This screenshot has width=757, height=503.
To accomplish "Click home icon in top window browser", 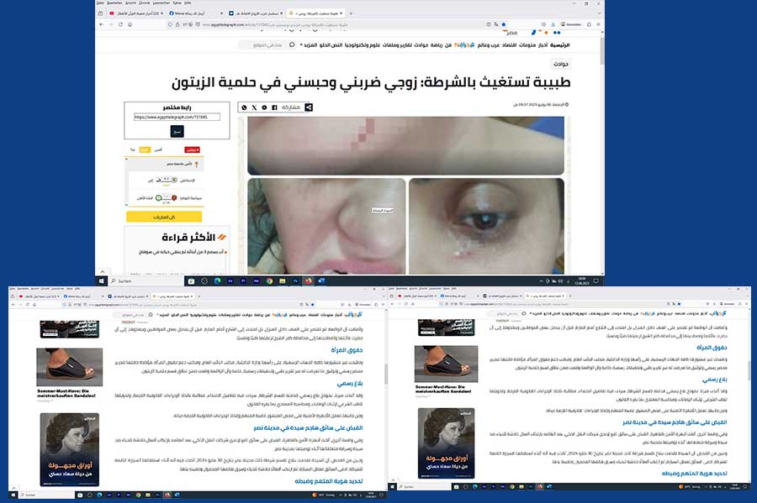I will tap(130, 24).
